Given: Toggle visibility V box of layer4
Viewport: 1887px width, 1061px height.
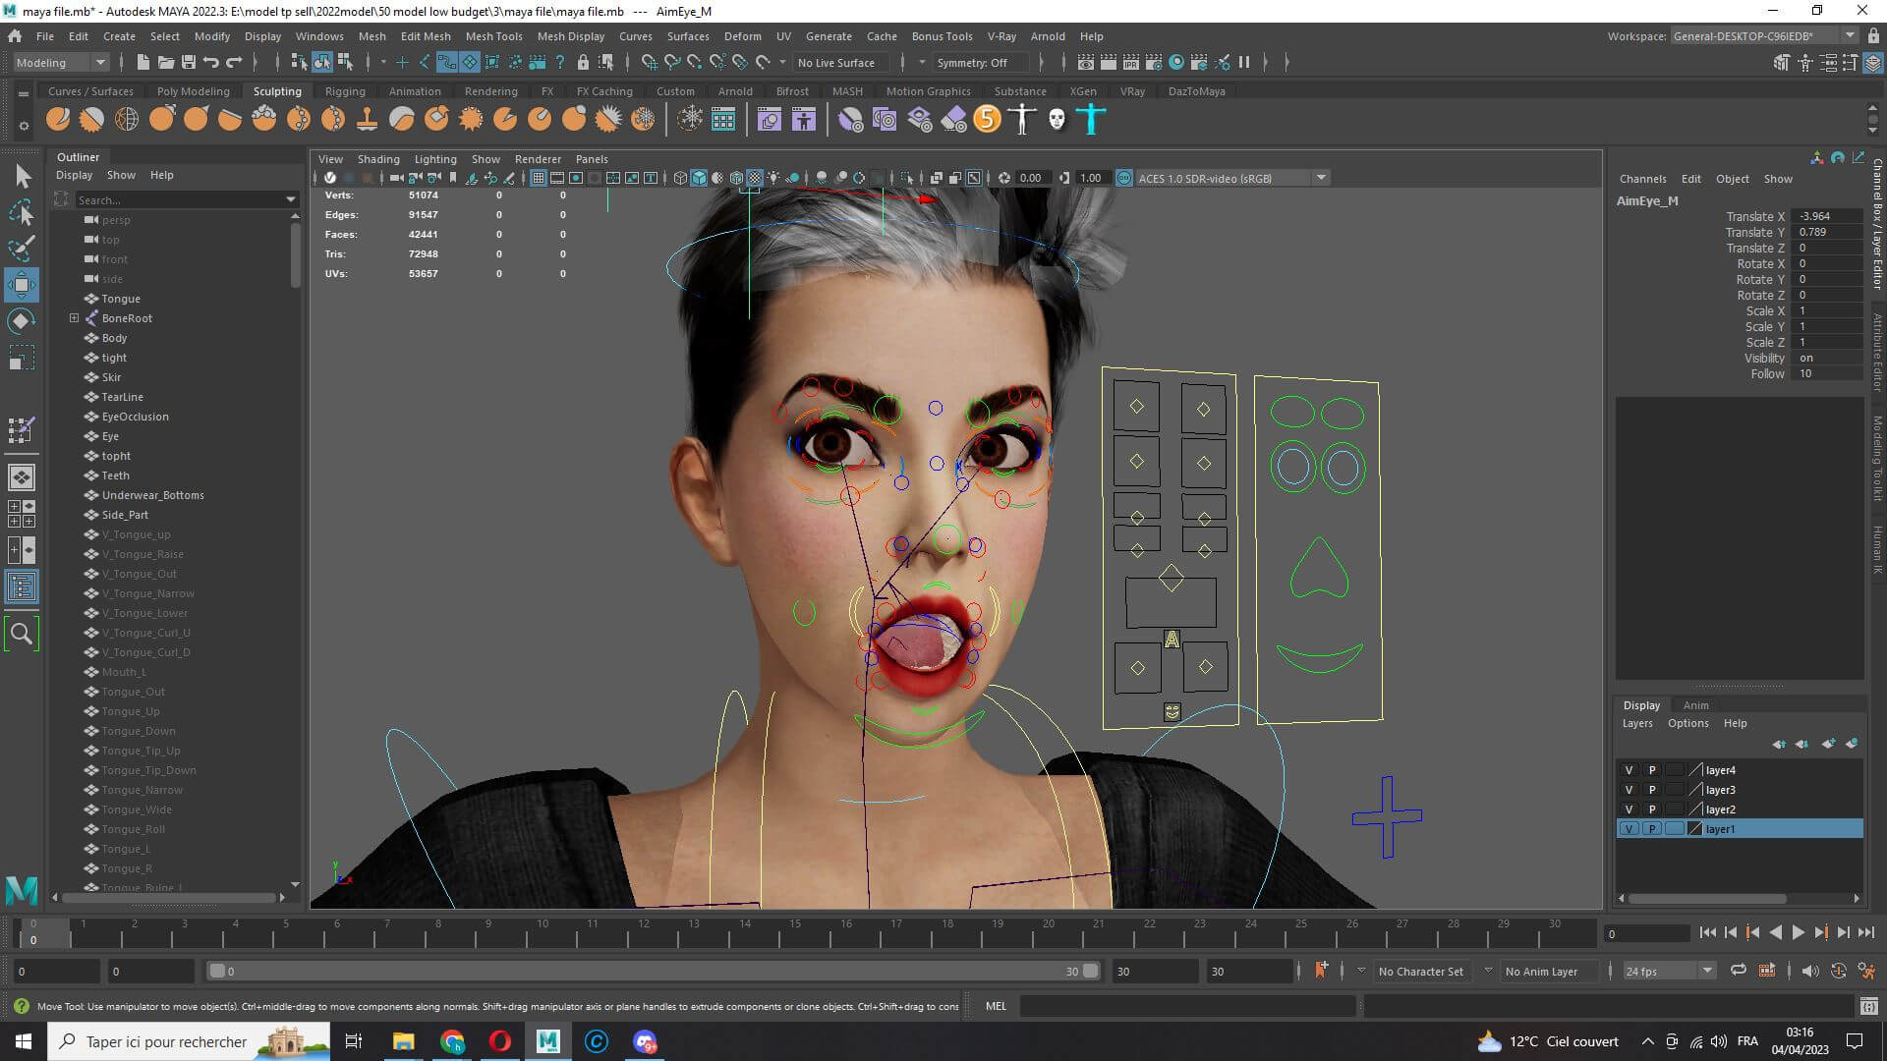Looking at the screenshot, I should point(1629,770).
